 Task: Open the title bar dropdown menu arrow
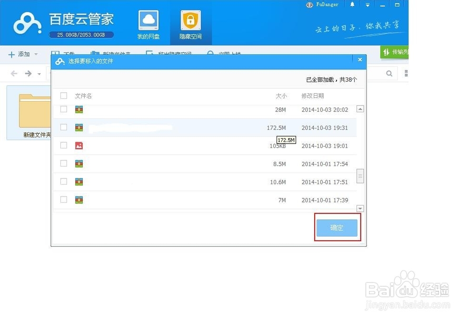point(367,5)
